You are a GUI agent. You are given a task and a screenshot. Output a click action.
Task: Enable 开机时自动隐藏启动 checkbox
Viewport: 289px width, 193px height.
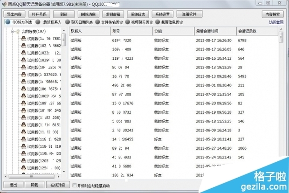[x=75, y=185]
